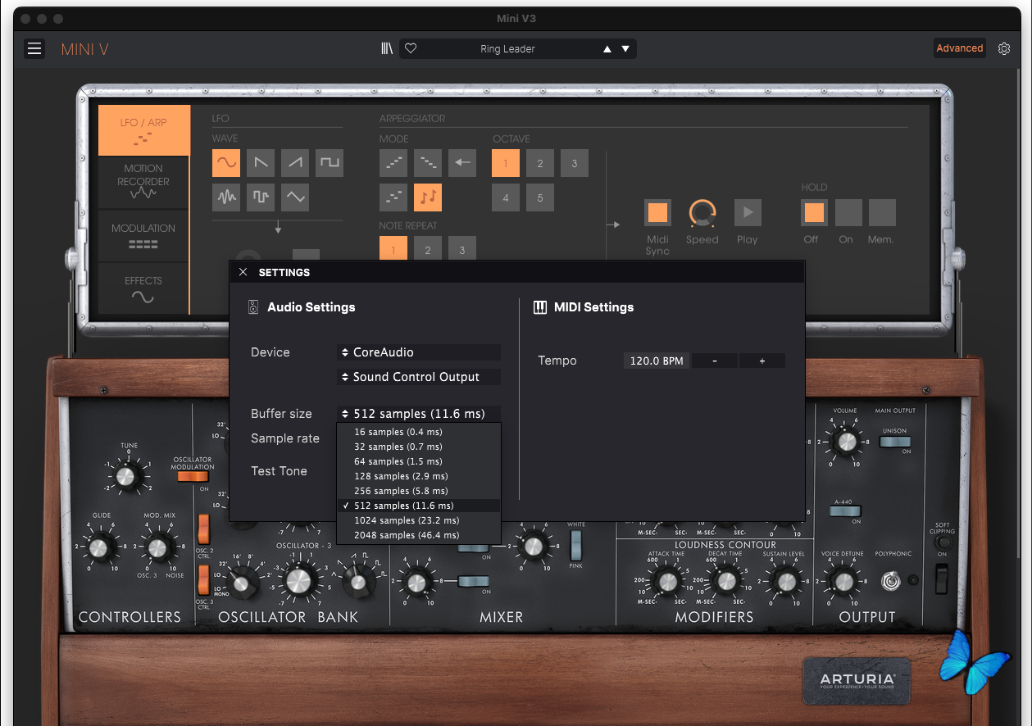This screenshot has height=726, width=1032.
Task: Choose 256 samples (5.8 ms) buffer size
Action: click(401, 491)
